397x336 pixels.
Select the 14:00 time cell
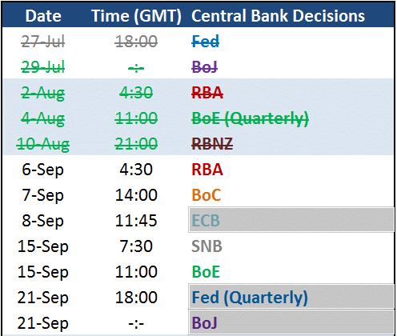[x=136, y=195]
